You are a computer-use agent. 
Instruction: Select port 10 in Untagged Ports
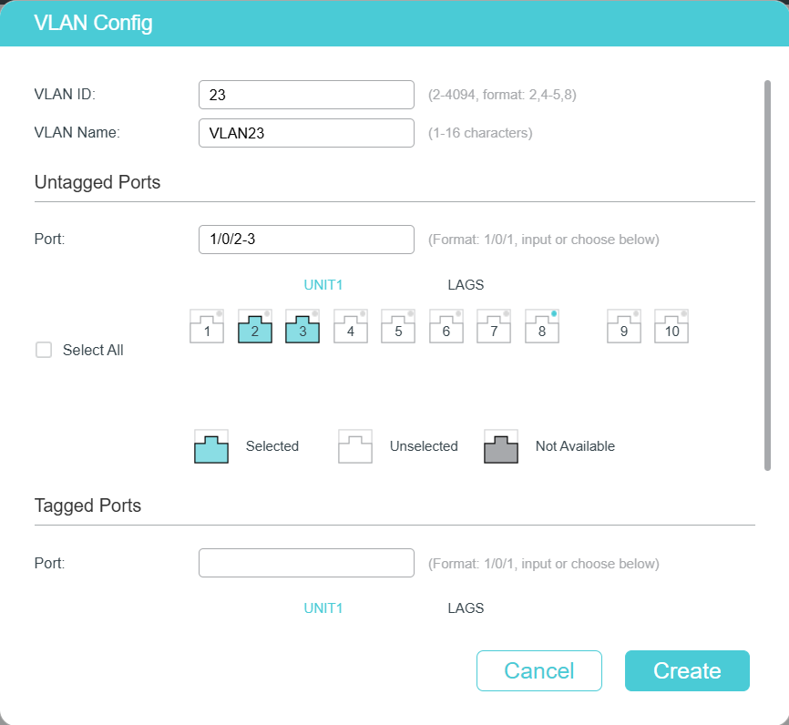[x=671, y=327]
